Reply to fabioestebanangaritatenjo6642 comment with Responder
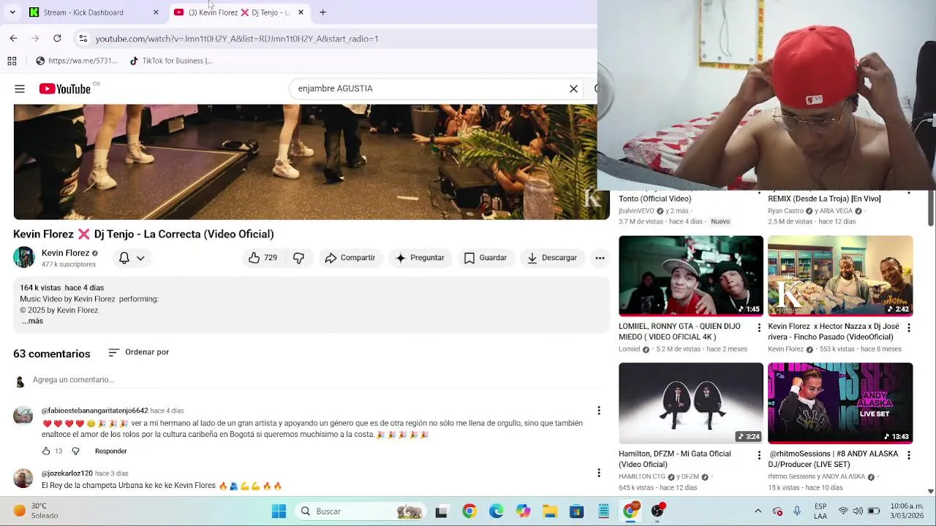The image size is (936, 526). pyautogui.click(x=110, y=451)
